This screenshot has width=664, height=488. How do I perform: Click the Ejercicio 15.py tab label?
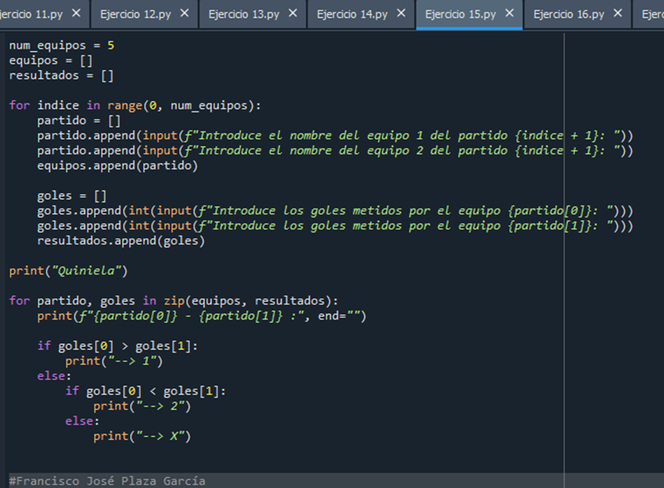coord(460,14)
